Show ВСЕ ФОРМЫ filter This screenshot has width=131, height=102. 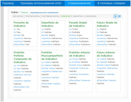18,16
